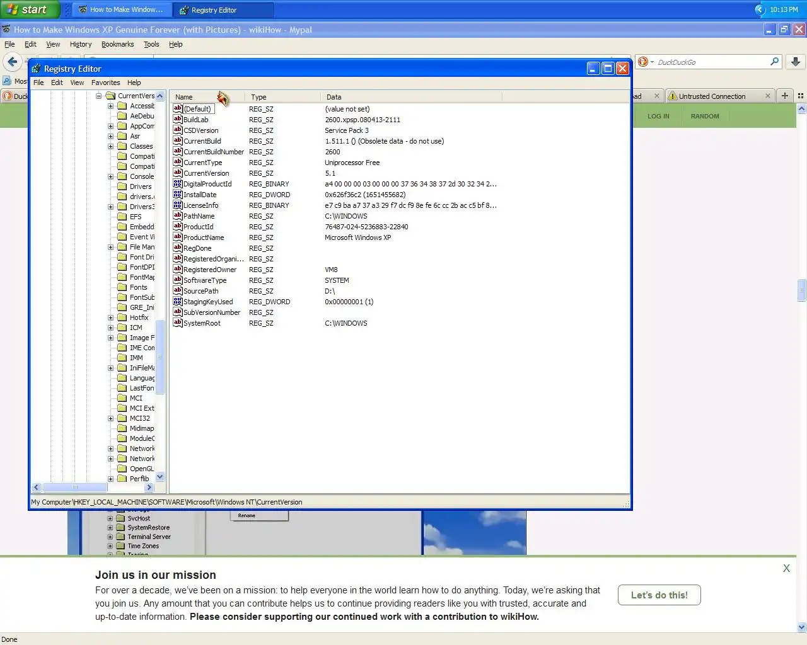Close the Untrusted Connection tab

click(x=767, y=96)
